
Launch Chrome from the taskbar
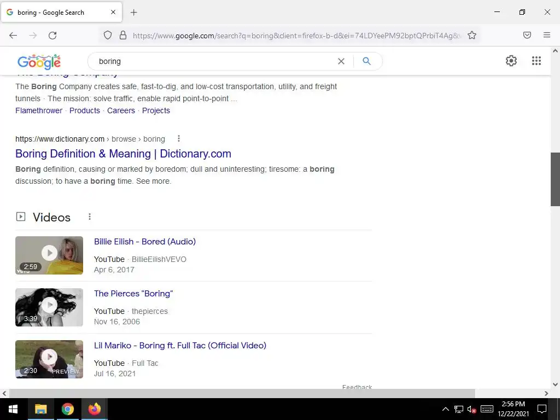click(x=67, y=409)
